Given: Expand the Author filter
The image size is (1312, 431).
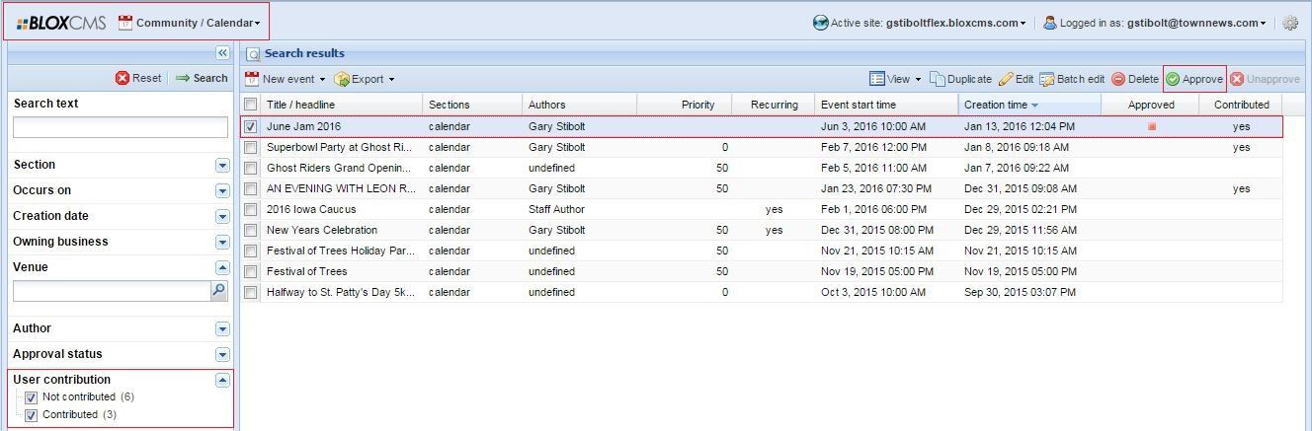Looking at the screenshot, I should 222,328.
